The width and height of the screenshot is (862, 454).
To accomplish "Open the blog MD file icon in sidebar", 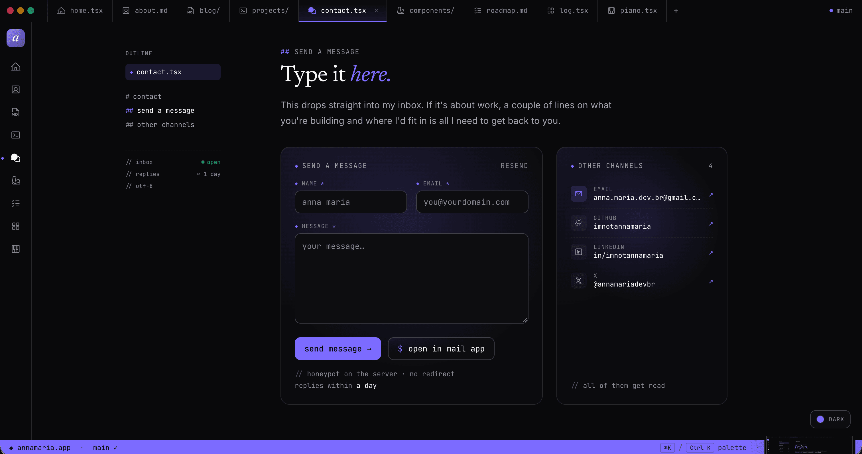I will pyautogui.click(x=16, y=112).
